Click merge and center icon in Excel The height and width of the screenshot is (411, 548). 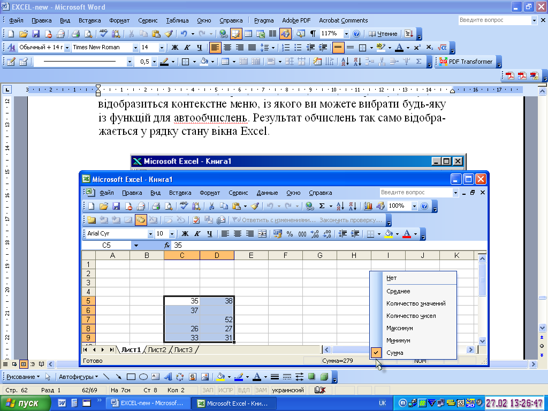262,234
